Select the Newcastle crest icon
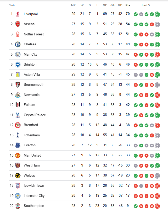 tap(18, 95)
